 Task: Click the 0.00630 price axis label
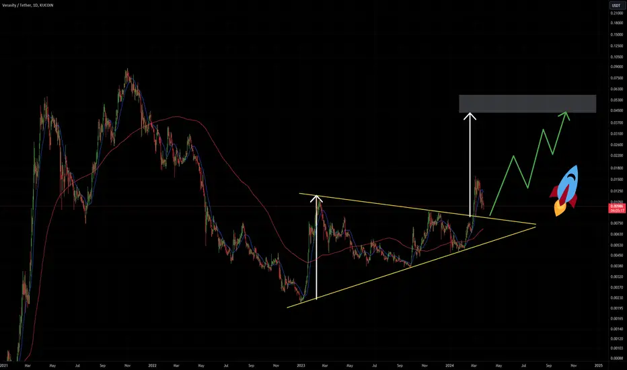pos(617,234)
